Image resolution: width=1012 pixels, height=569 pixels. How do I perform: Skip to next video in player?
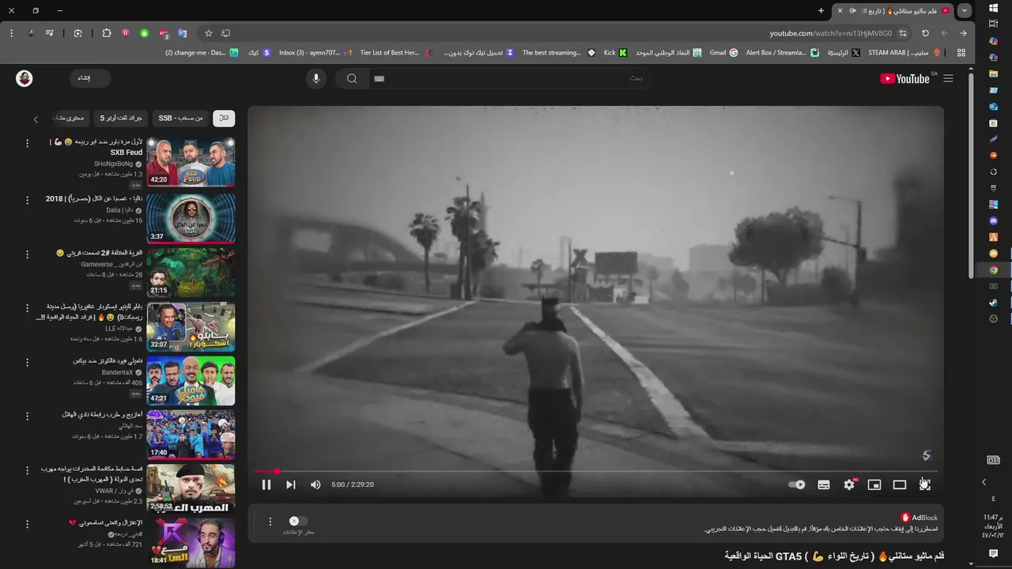point(291,484)
